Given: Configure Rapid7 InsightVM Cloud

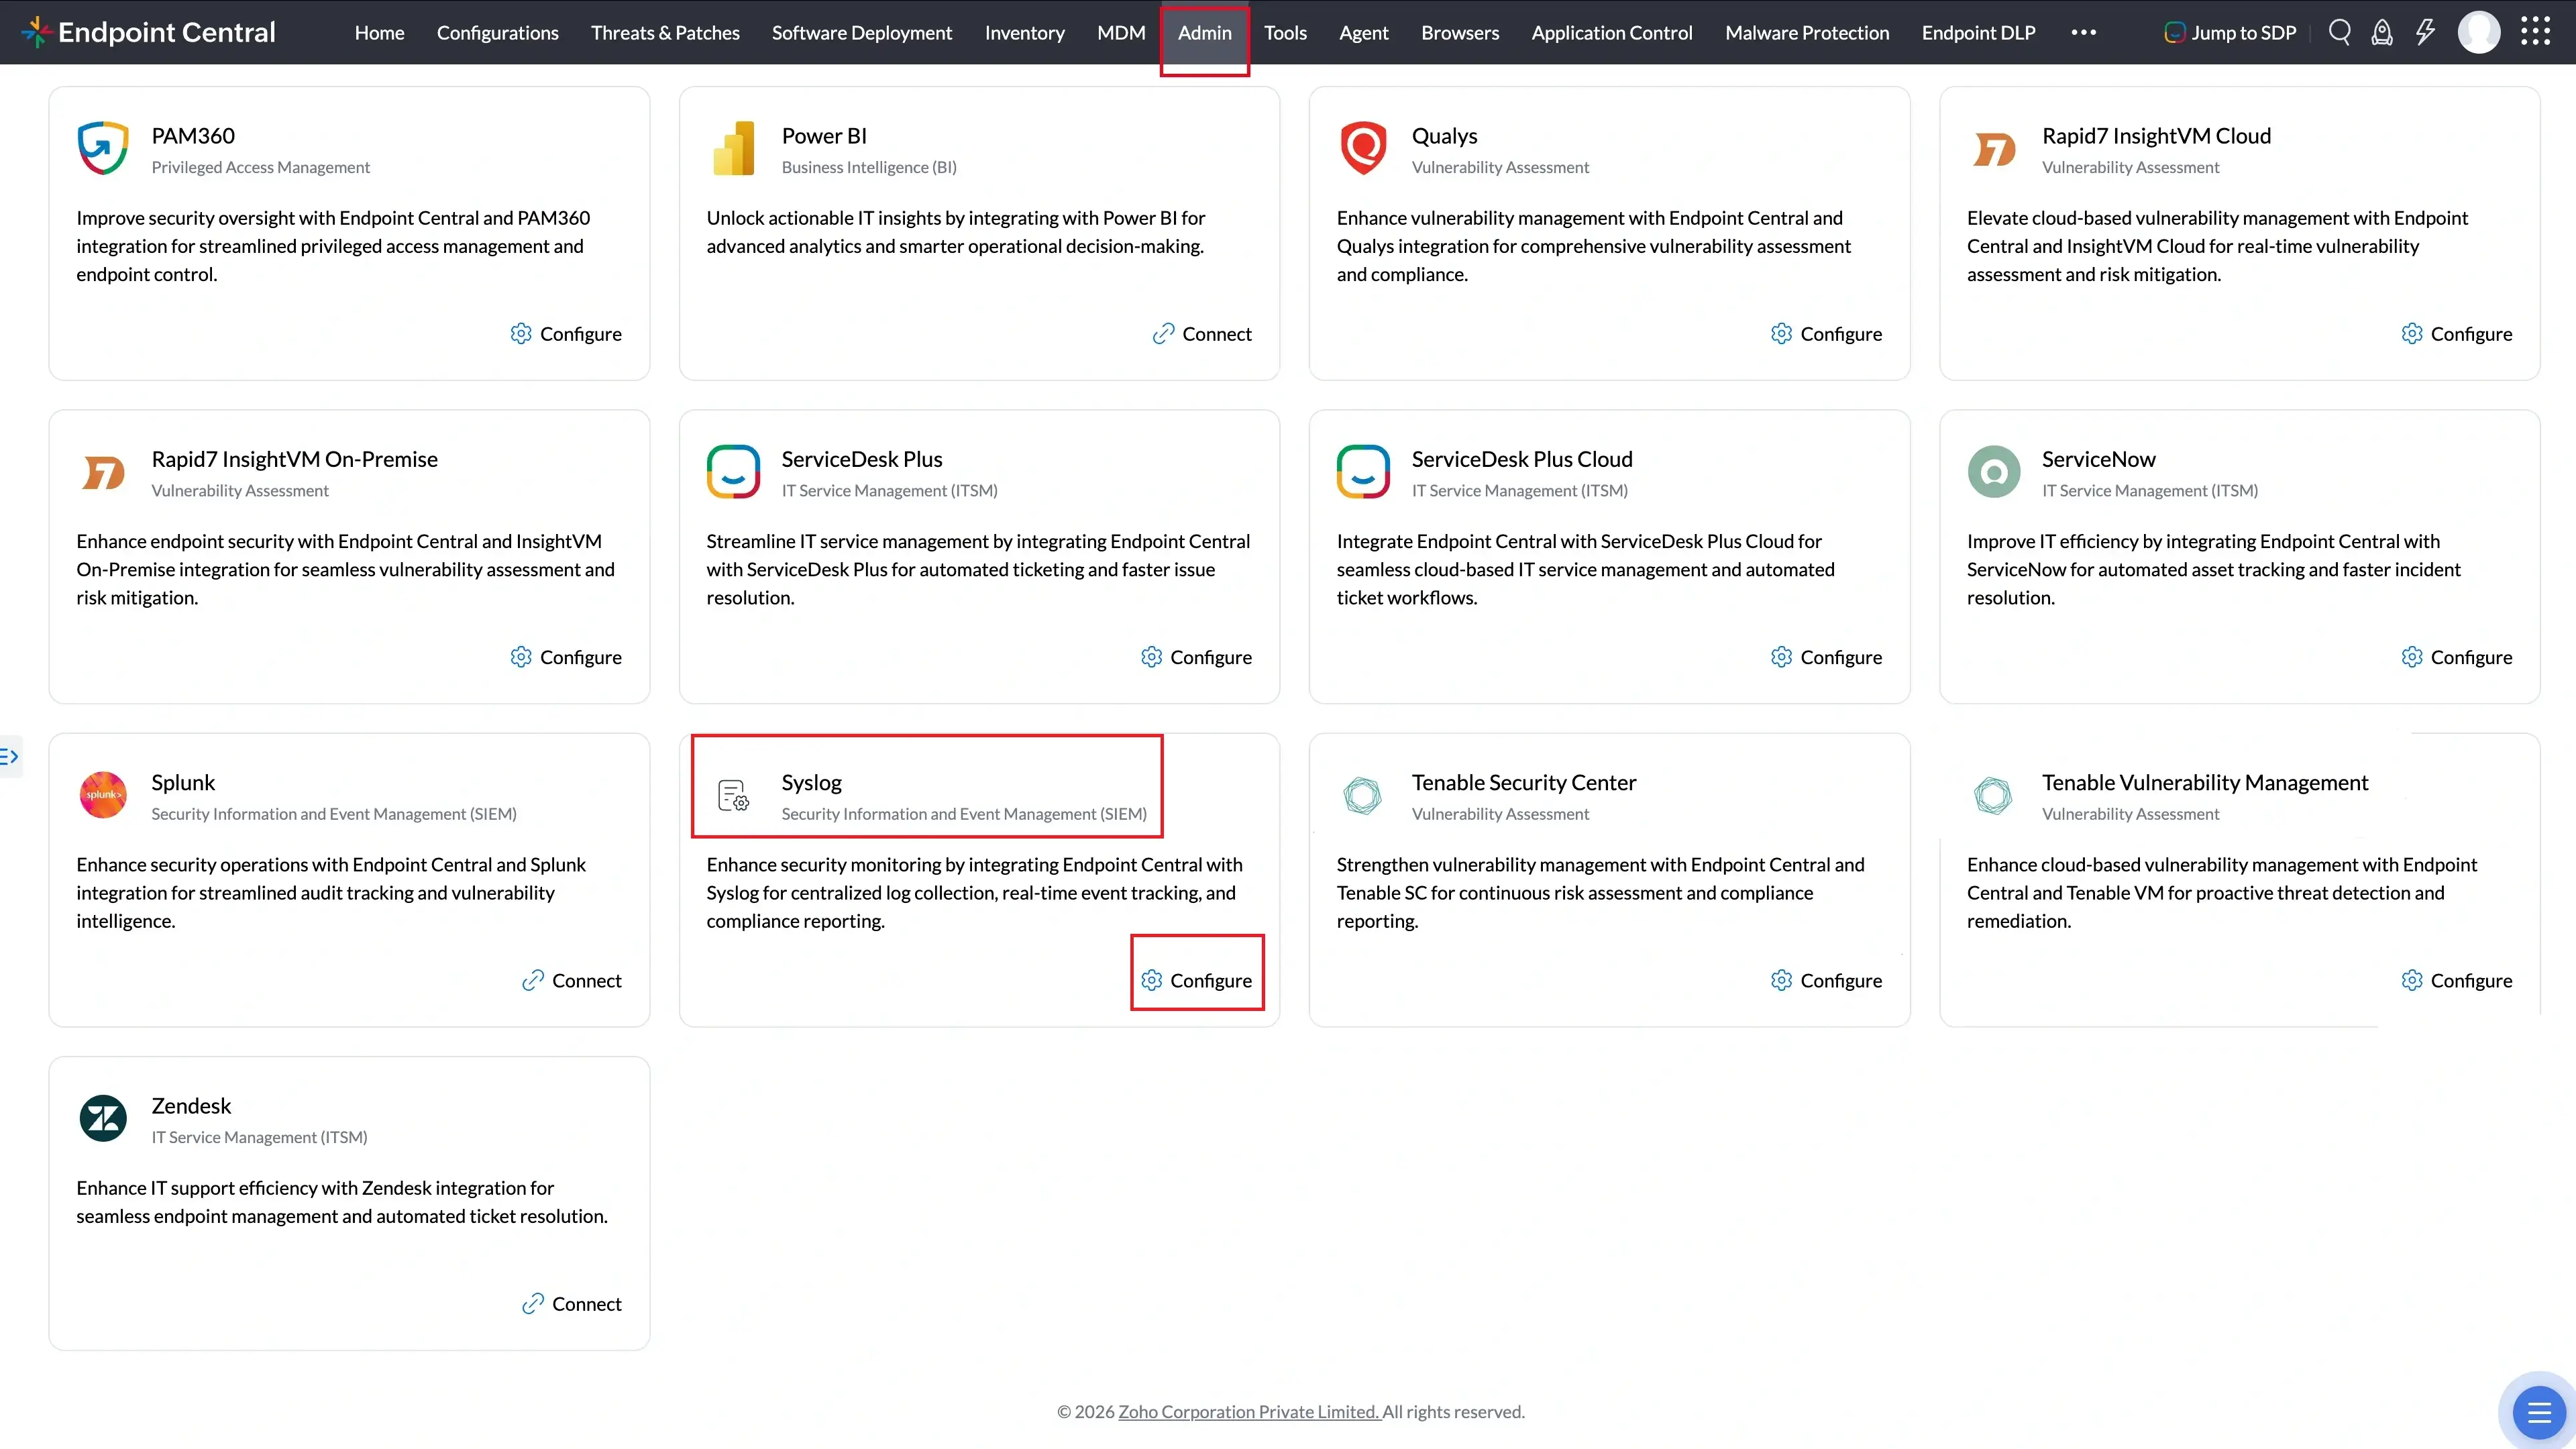Looking at the screenshot, I should 2456,334.
